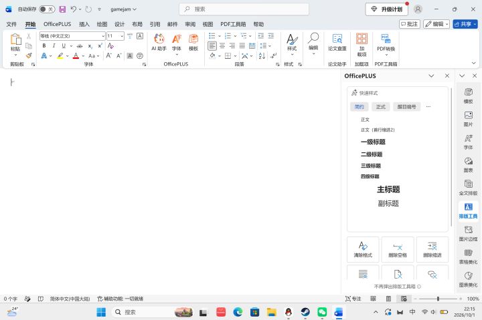The image size is (482, 320).
Task: Center align the paragraph
Action: pyautogui.click(x=222, y=46)
